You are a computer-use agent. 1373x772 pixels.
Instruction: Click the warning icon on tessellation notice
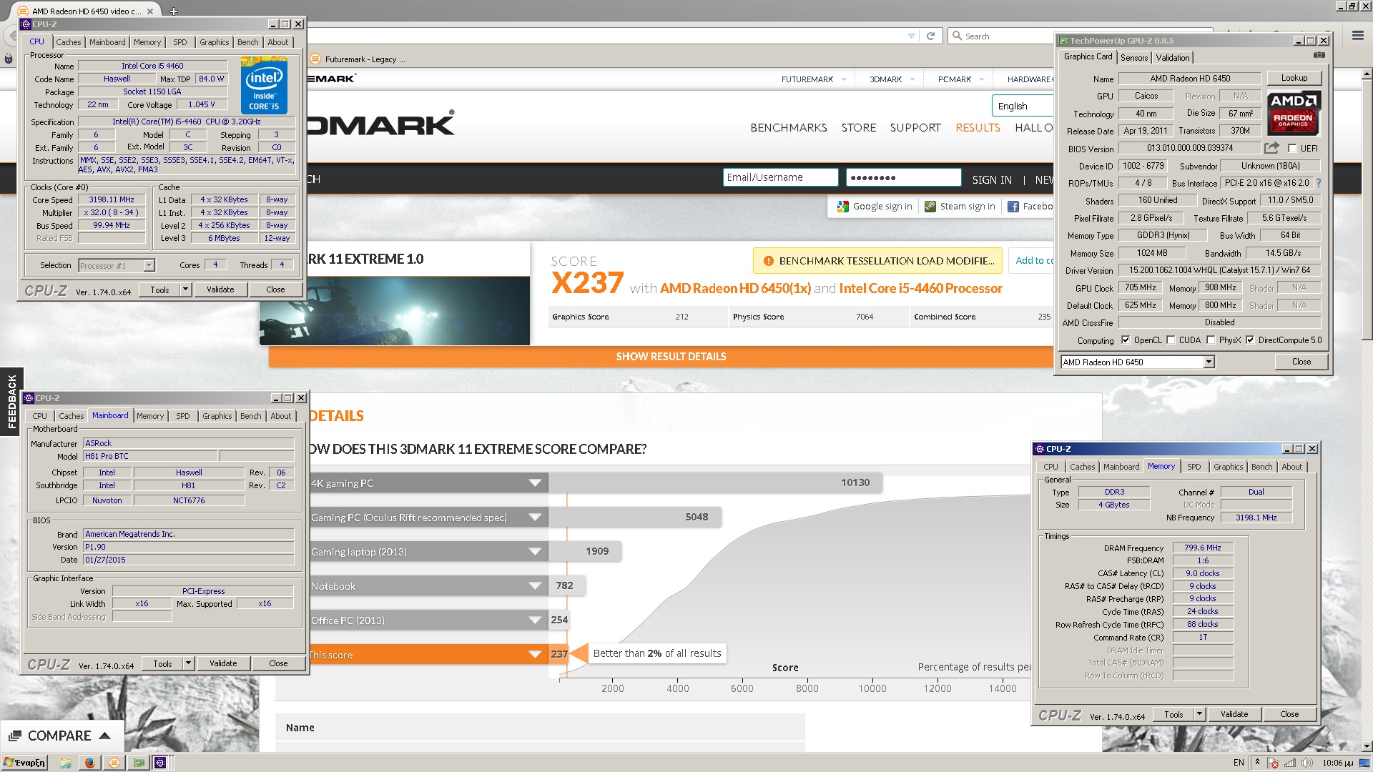click(x=768, y=261)
